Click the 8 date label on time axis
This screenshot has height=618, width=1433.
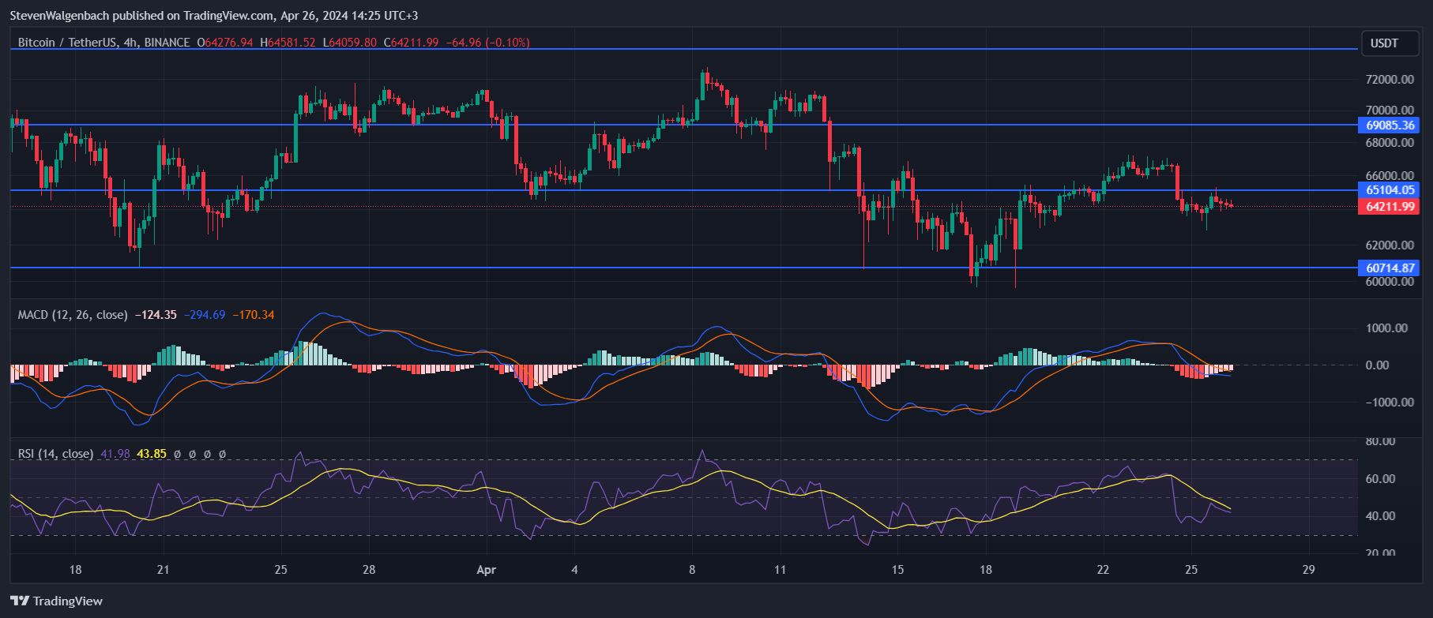pos(692,569)
